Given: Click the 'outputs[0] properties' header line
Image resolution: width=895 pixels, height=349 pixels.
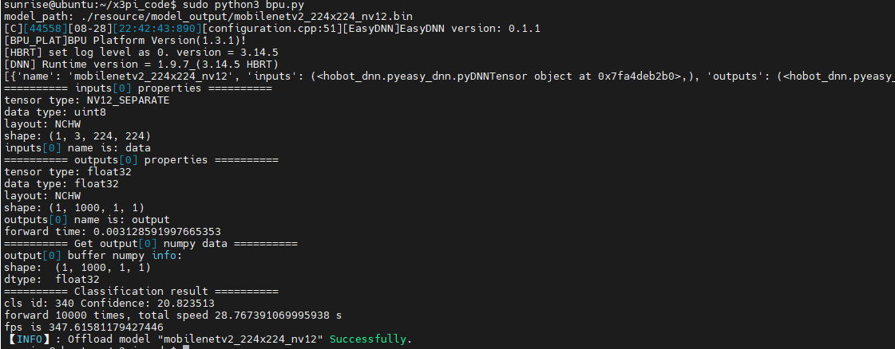Looking at the screenshot, I should tap(141, 160).
